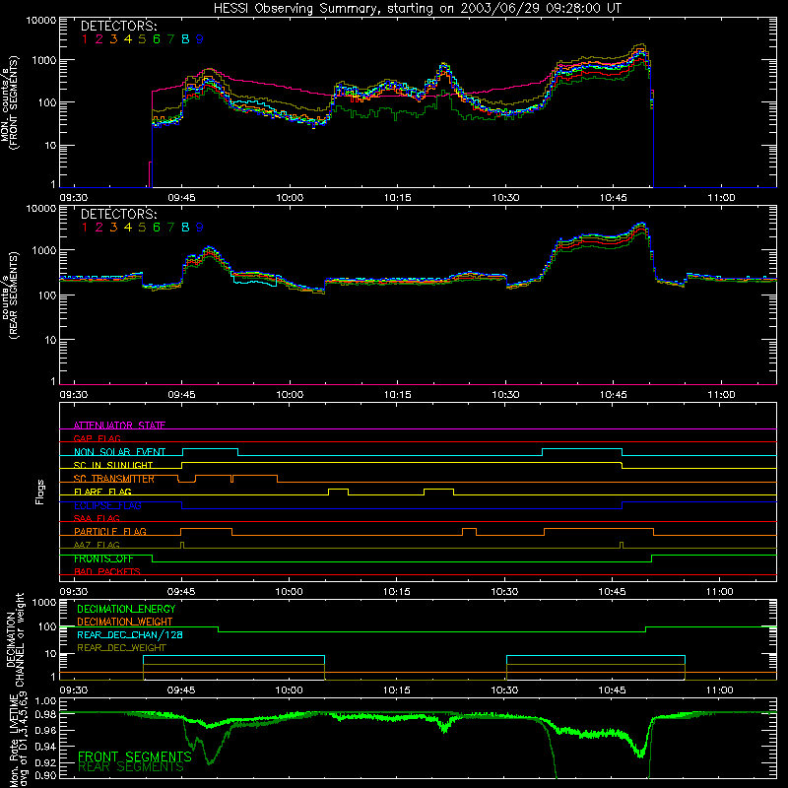Click 10000 y-axis label of front segments plot
The height and width of the screenshot is (788, 788).
[41, 21]
